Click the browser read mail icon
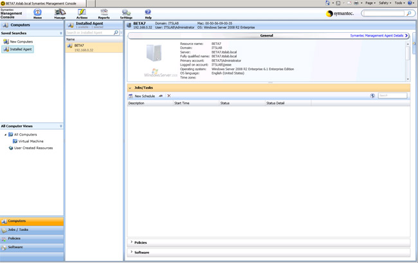418x263 pixels. 349,3
